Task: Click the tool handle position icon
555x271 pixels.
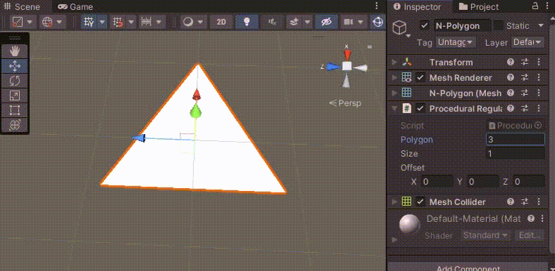Action: point(18,22)
